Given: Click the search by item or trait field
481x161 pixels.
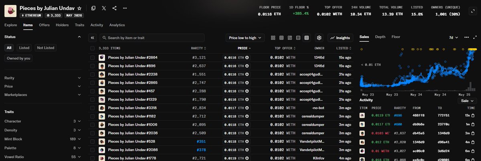Looking at the screenshot, I should tap(152, 38).
